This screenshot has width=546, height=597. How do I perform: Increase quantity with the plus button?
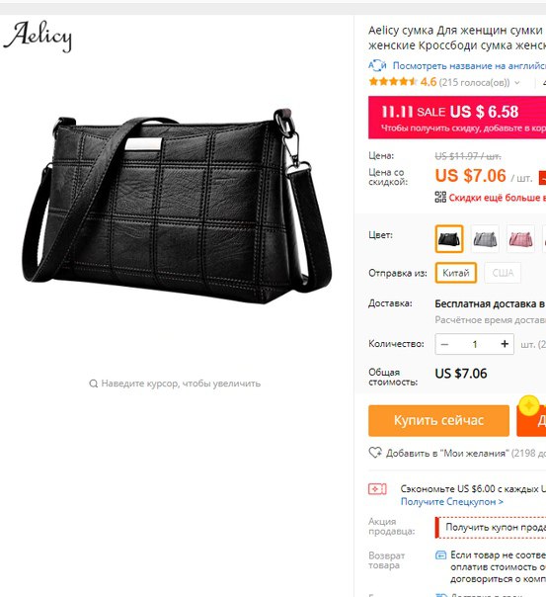(x=505, y=344)
